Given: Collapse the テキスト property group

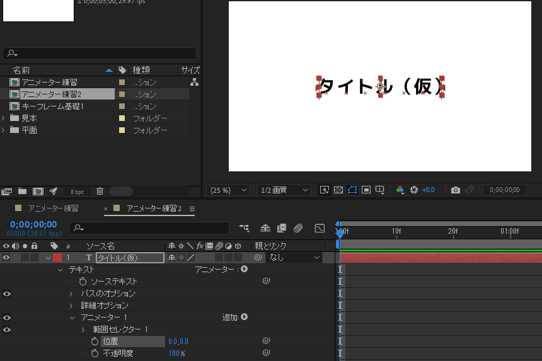Looking at the screenshot, I should (60, 270).
